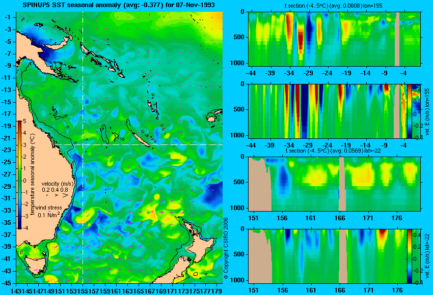Click the tan seafloor block in lat=-22 temperature section
The image size is (433, 295).
[x=260, y=184]
